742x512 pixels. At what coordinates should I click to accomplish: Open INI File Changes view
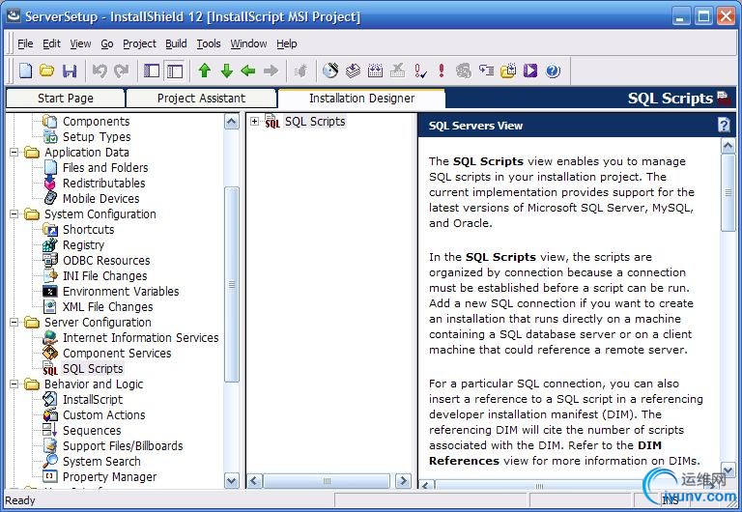pyautogui.click(x=104, y=276)
